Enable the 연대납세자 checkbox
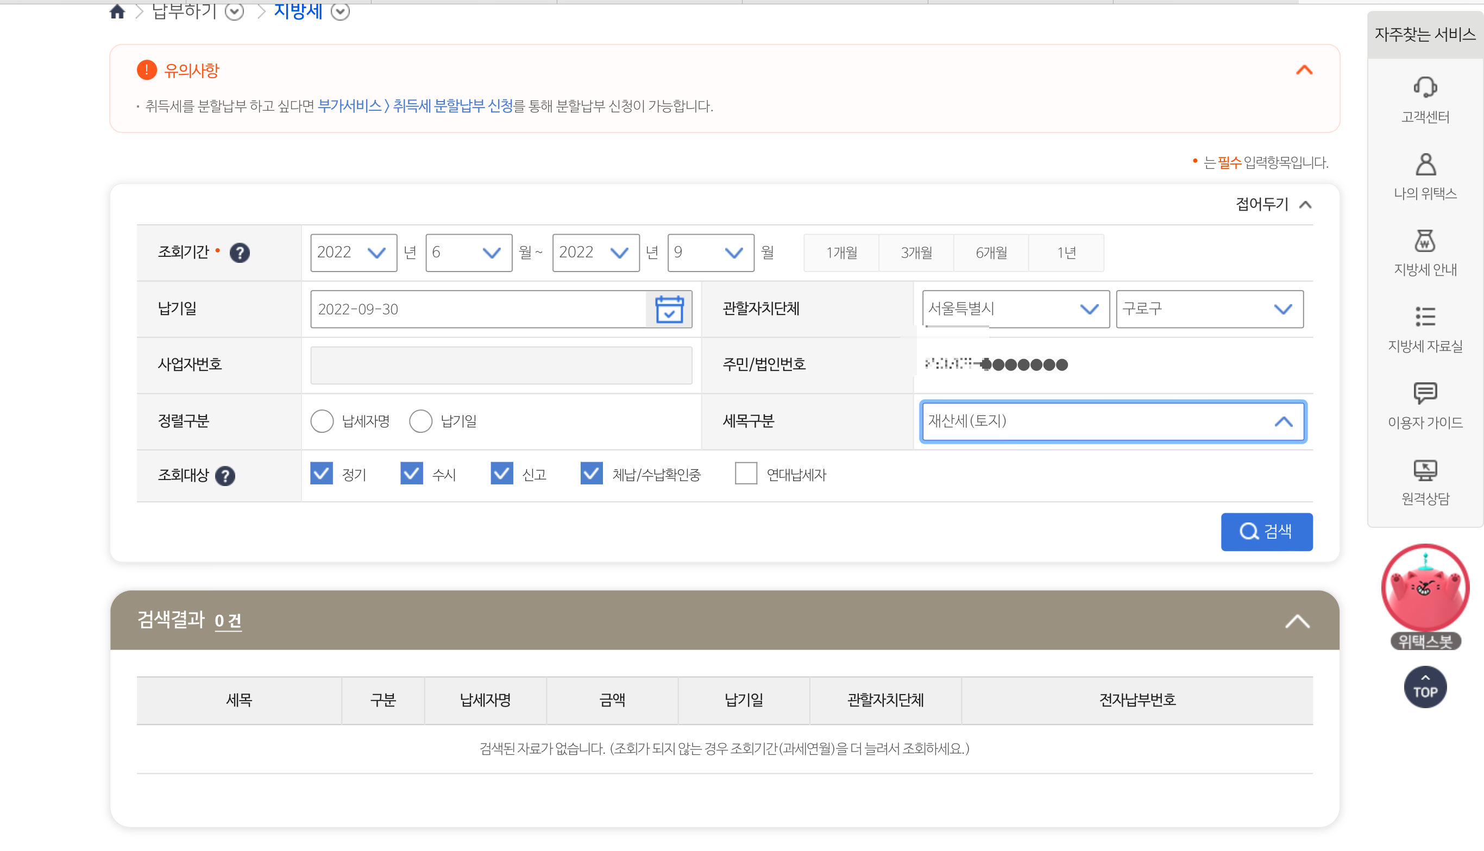This screenshot has width=1484, height=851. (745, 474)
